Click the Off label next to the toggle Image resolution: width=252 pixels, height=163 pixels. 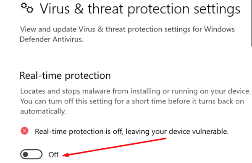coord(53,155)
